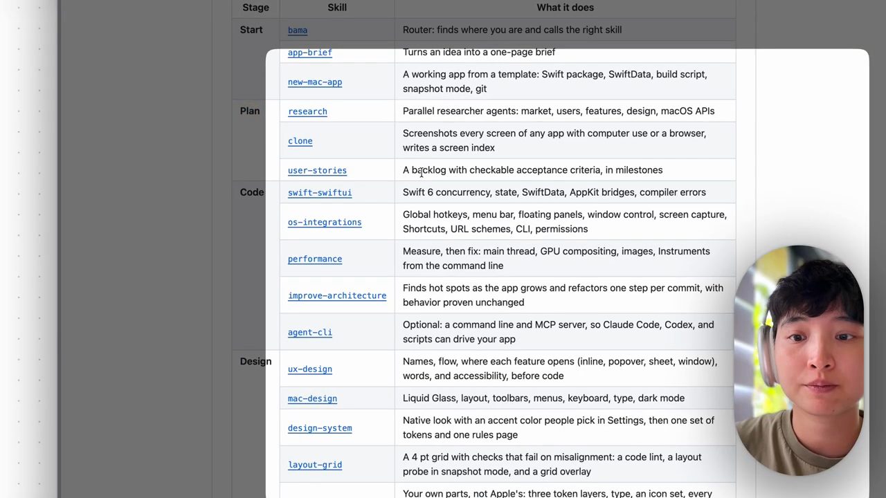Open the design-system skill link
Screen dimensions: 886x498
(320, 428)
